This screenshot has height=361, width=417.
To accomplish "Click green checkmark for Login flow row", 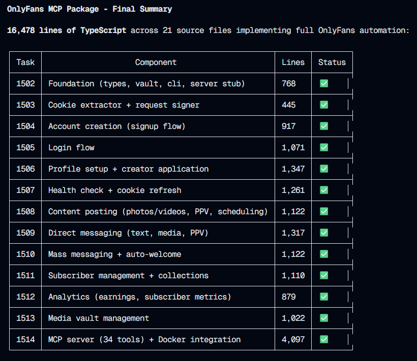I will click(x=324, y=147).
